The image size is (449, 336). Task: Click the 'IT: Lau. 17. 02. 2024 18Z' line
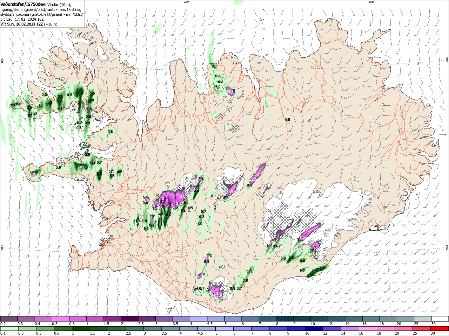click(22, 19)
